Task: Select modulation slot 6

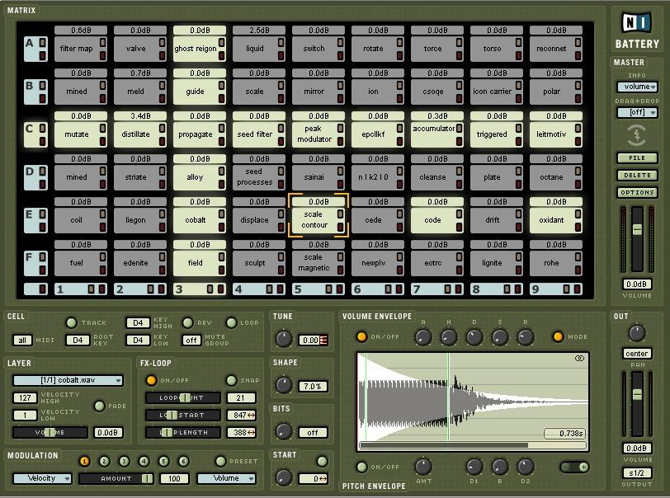Action: 184,461
